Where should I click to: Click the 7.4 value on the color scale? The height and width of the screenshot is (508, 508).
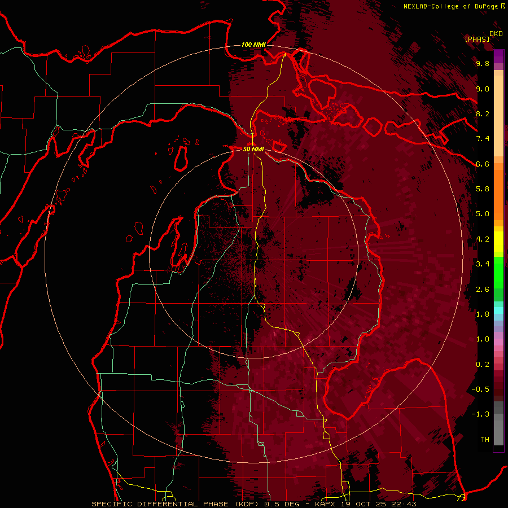(483, 139)
